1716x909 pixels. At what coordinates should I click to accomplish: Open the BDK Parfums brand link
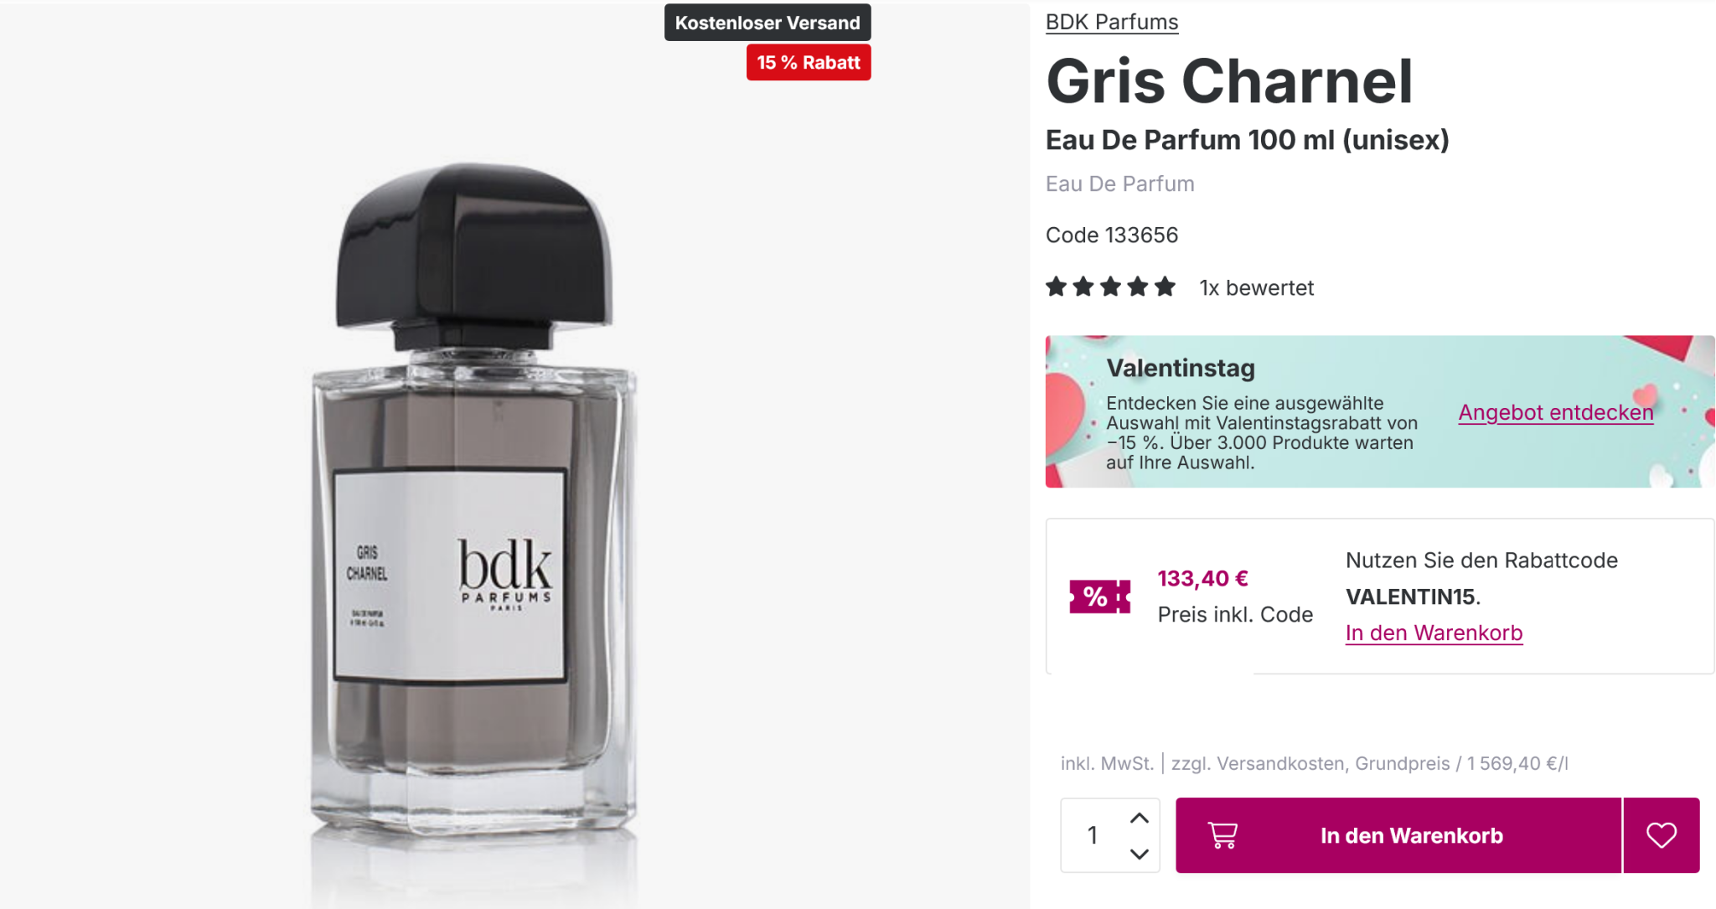click(1112, 22)
